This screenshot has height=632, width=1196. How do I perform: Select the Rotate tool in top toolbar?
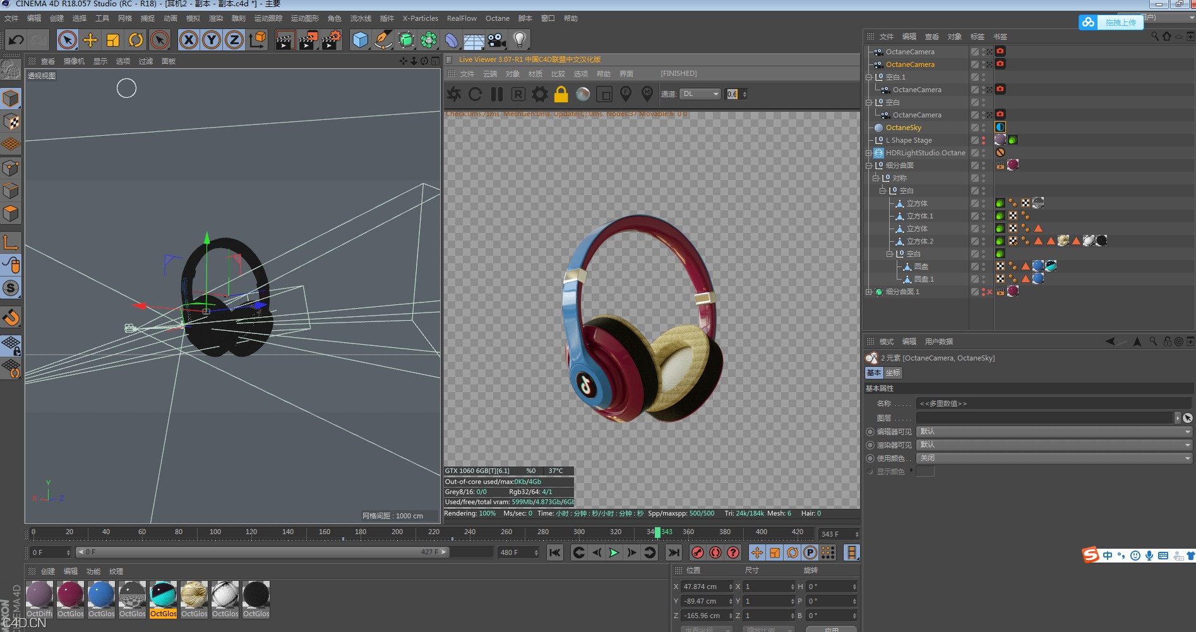point(136,40)
